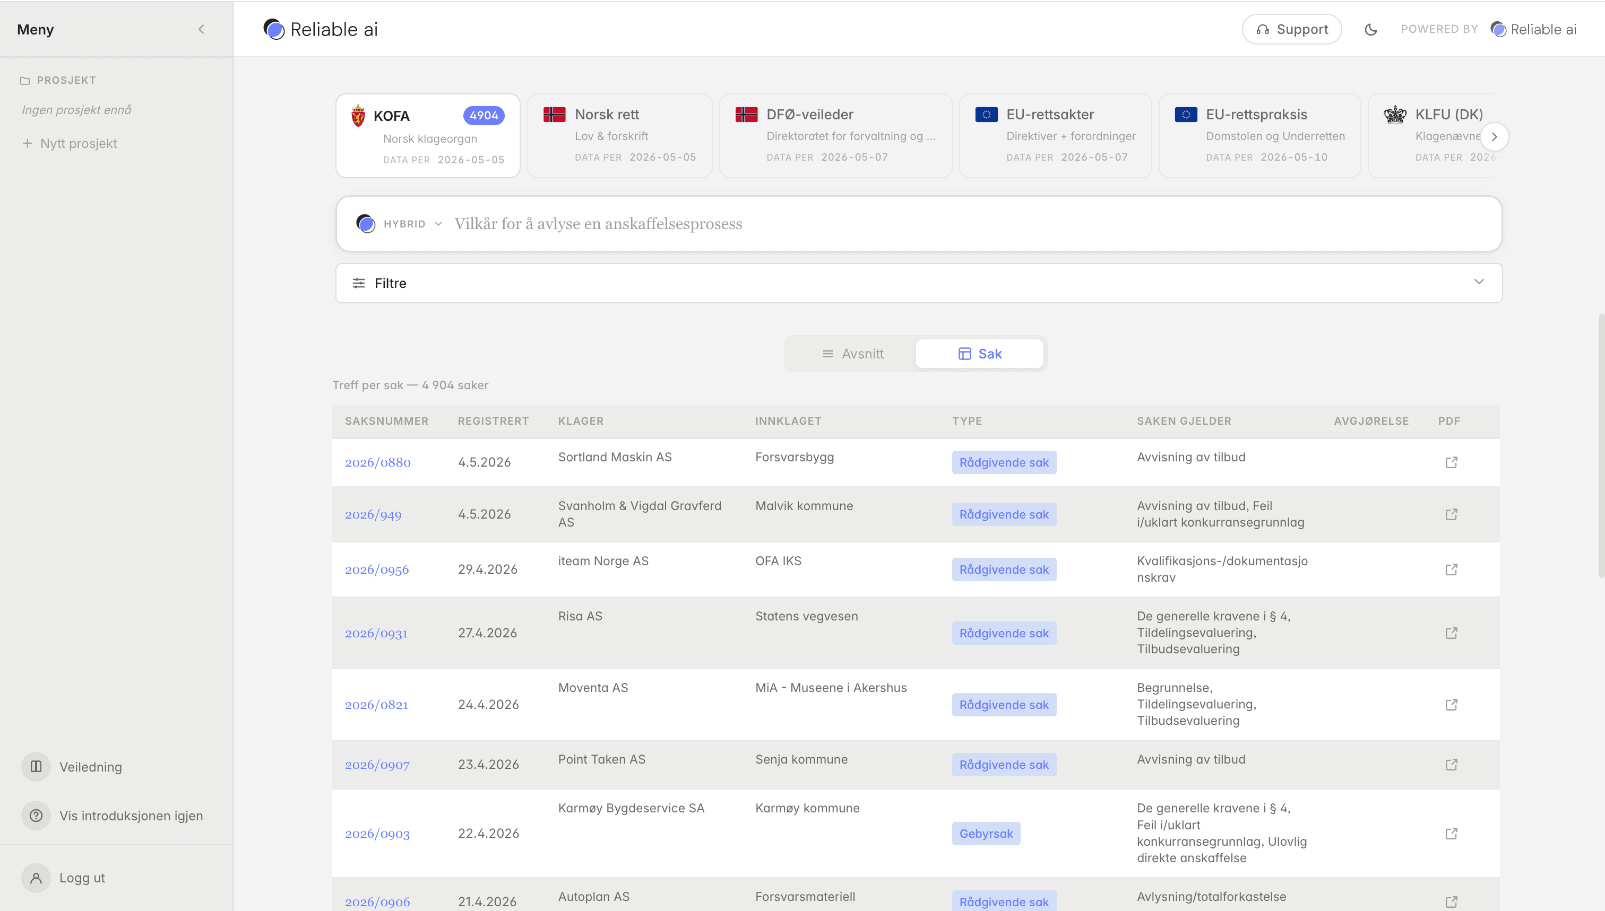The image size is (1605, 911).
Task: Click the user profile icon by Logg ut
Action: 36,878
